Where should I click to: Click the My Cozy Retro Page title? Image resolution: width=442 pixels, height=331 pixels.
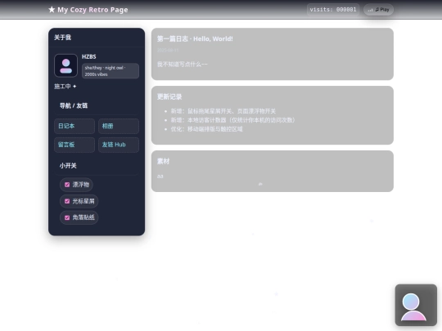coord(92,10)
